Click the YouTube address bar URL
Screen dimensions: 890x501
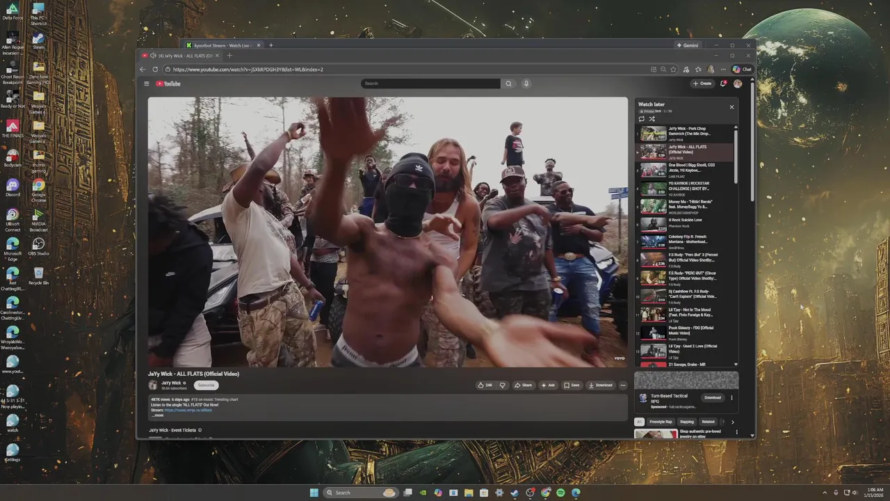point(248,70)
